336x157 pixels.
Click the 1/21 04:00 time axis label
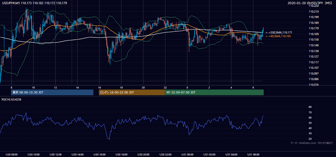pos(231,155)
